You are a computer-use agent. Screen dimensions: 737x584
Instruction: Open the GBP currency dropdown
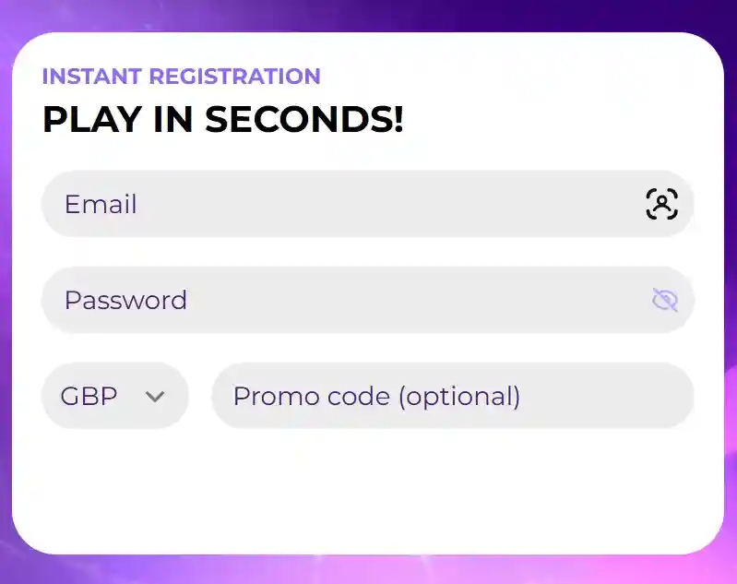pos(114,396)
